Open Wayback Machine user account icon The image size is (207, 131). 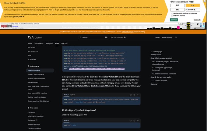click(x=198, y=24)
